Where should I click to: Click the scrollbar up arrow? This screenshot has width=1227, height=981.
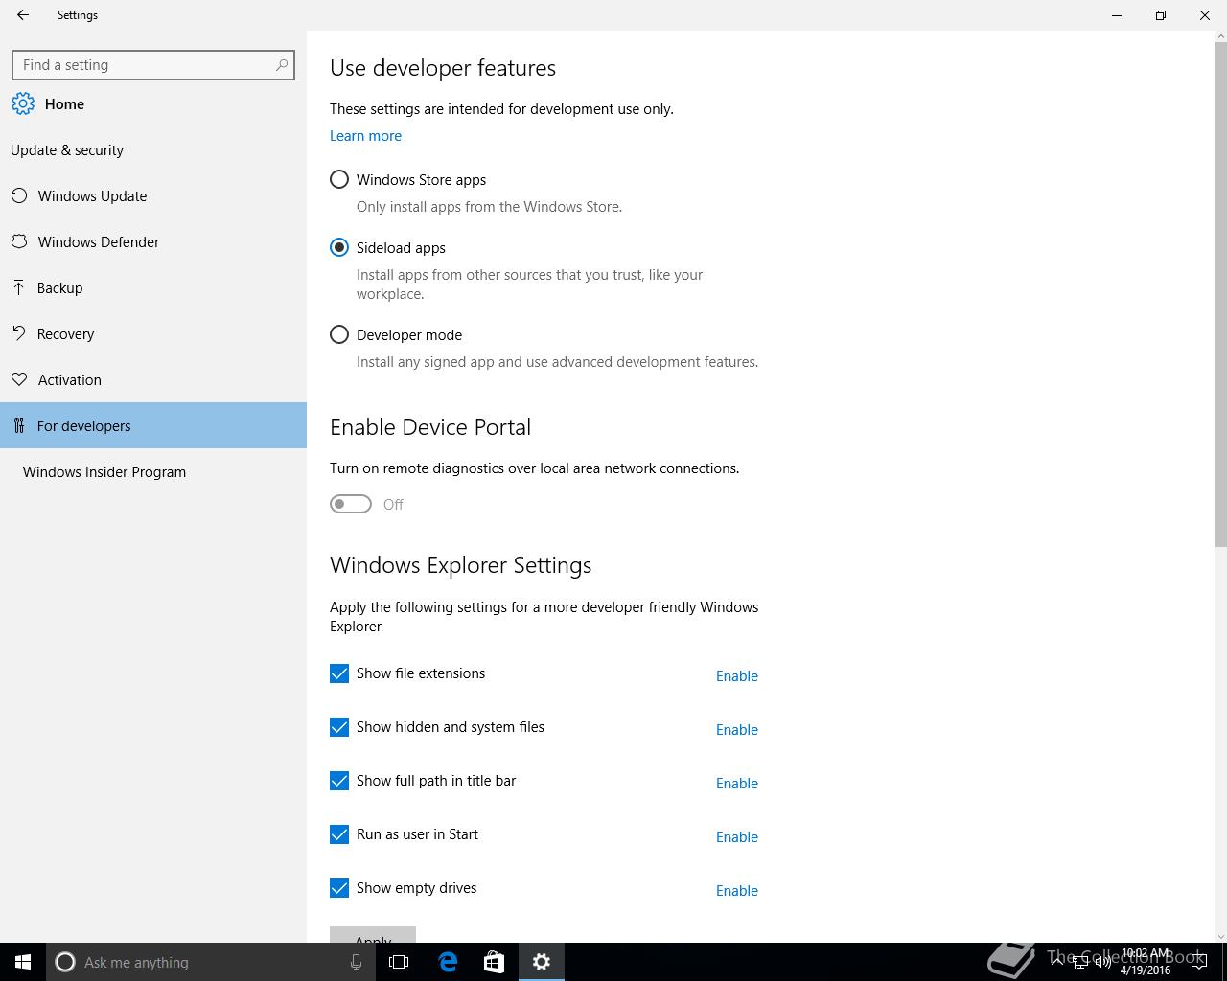1220,36
